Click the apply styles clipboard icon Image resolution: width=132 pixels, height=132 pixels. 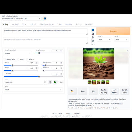click(x=93, y=37)
